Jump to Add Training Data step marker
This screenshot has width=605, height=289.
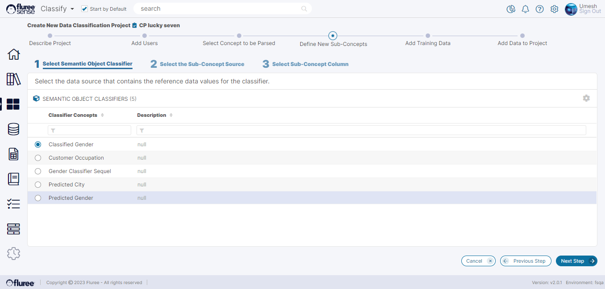tap(427, 36)
